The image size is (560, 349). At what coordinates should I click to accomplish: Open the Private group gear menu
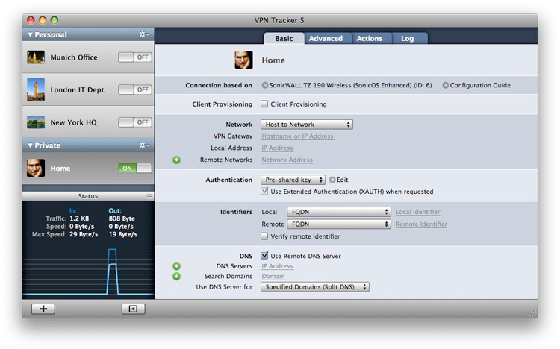[x=144, y=145]
